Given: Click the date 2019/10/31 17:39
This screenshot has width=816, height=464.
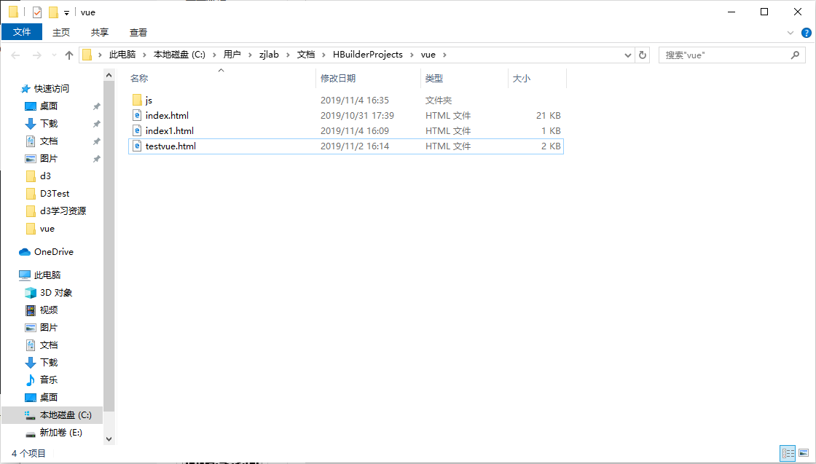Looking at the screenshot, I should click(357, 116).
